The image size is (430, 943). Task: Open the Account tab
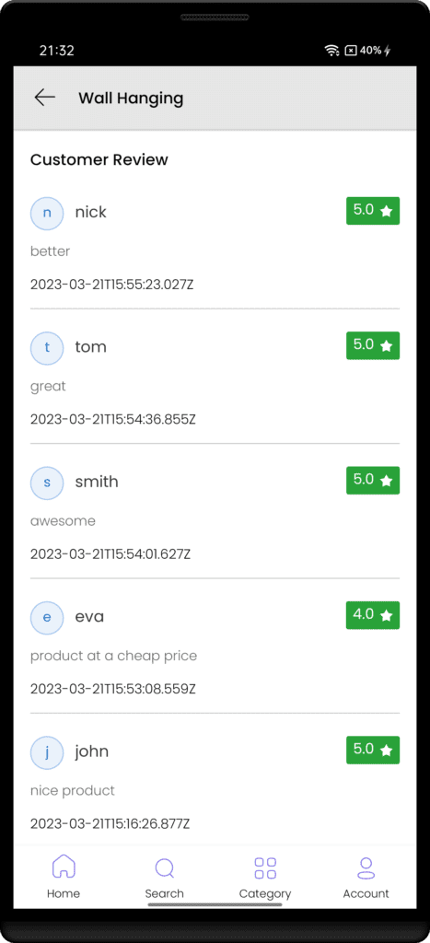[366, 878]
